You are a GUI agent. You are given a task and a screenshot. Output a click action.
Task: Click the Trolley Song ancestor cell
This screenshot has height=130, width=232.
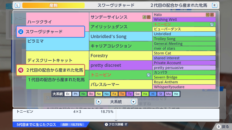click(184, 39)
